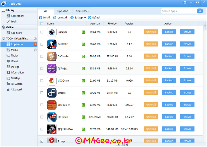Image resolution: width=207 pixels, height=147 pixels.
Task: Check the 8tracks row checkbox
Action: click(x=42, y=93)
